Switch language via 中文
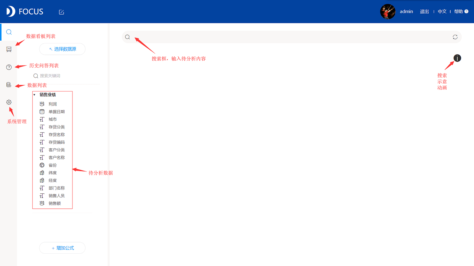 click(442, 11)
